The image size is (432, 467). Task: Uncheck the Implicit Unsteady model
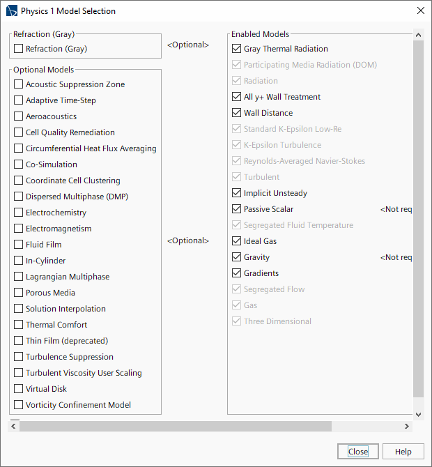click(x=237, y=193)
